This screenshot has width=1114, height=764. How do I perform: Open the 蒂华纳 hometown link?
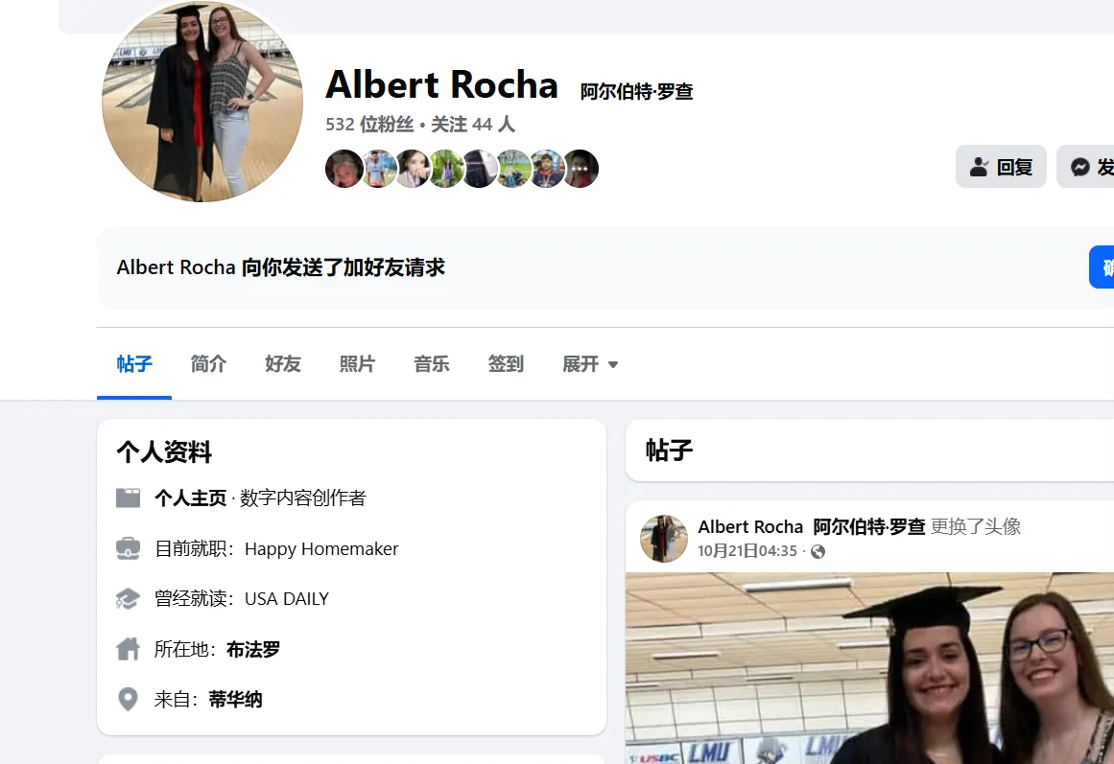point(235,700)
